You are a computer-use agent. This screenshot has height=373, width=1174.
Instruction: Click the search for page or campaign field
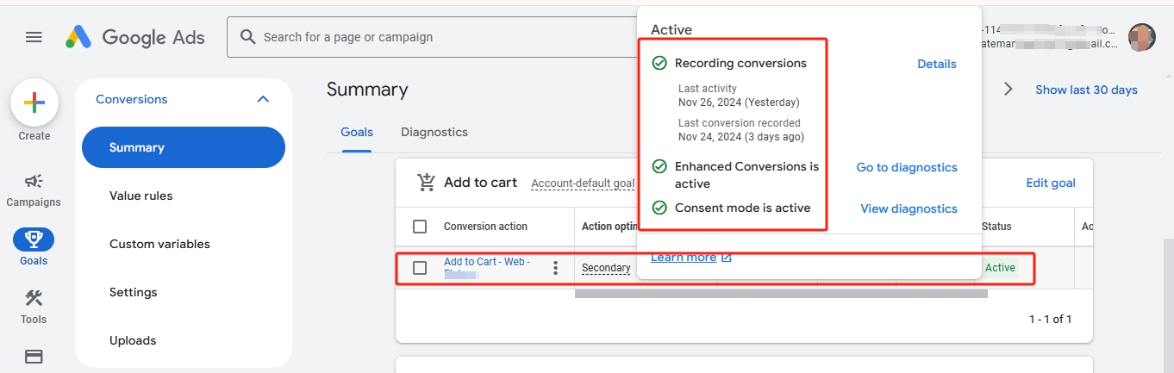[431, 37]
